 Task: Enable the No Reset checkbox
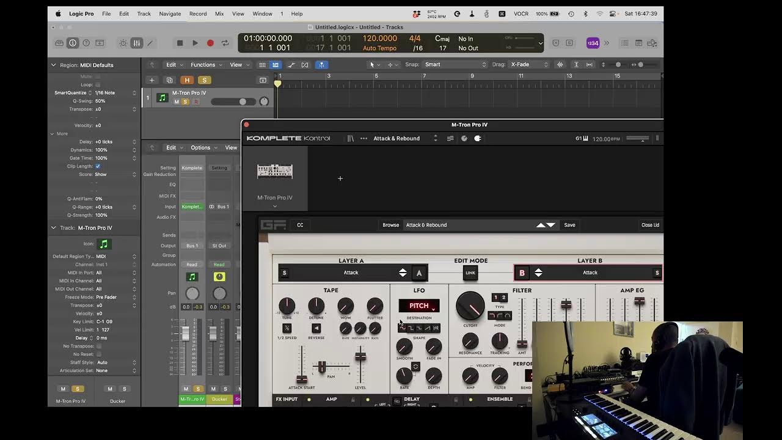pos(98,354)
